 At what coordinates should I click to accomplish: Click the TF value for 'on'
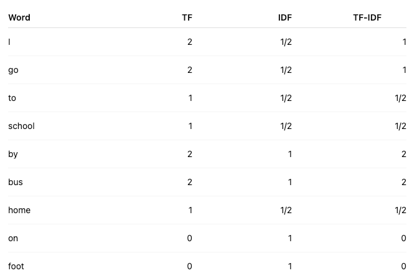coord(189,238)
